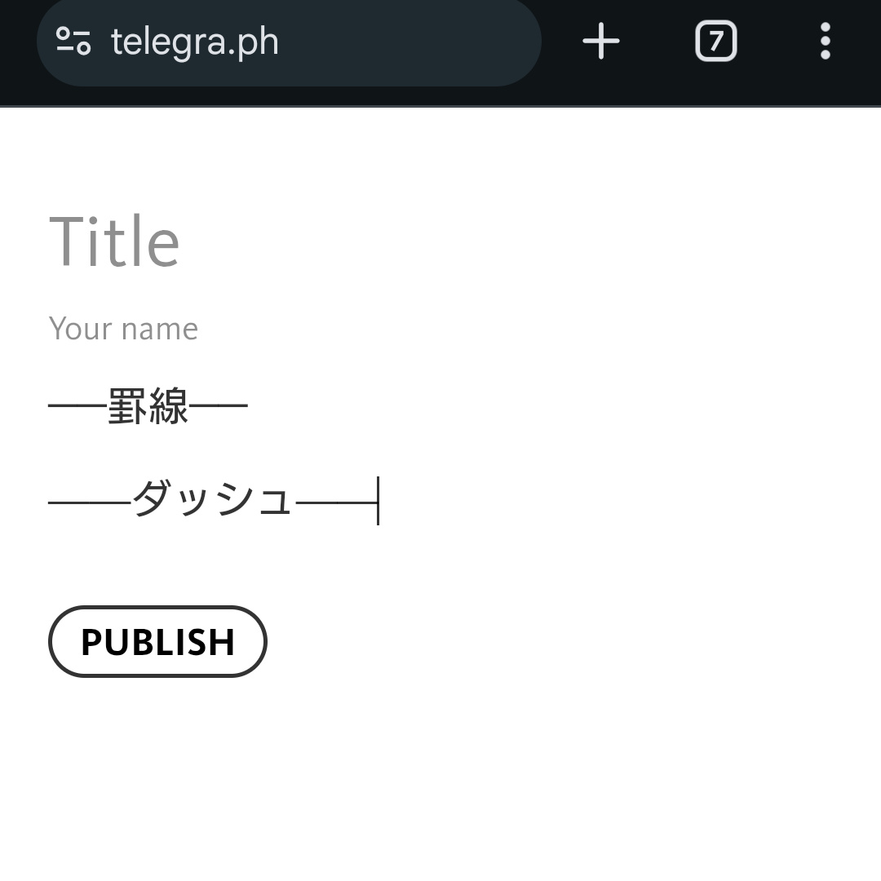Image resolution: width=881 pixels, height=881 pixels.
Task: Click the katakana character ダ
Action: point(153,500)
